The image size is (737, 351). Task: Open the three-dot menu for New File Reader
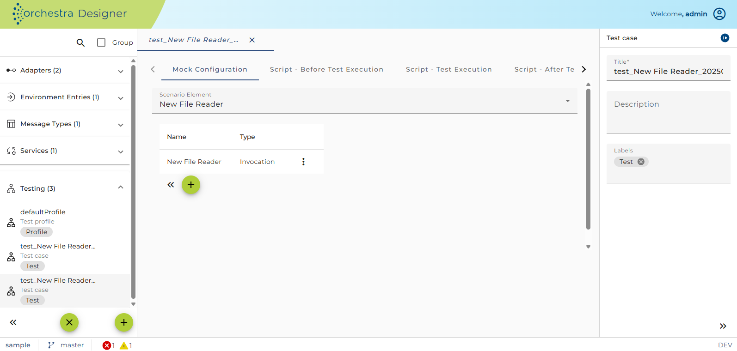[x=303, y=162]
